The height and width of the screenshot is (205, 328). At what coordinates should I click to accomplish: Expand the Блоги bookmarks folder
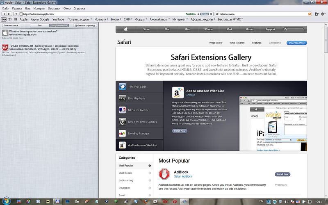(116, 19)
